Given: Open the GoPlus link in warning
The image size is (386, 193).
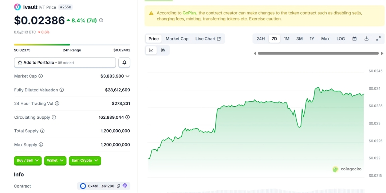Looking at the screenshot, I should coord(190,13).
